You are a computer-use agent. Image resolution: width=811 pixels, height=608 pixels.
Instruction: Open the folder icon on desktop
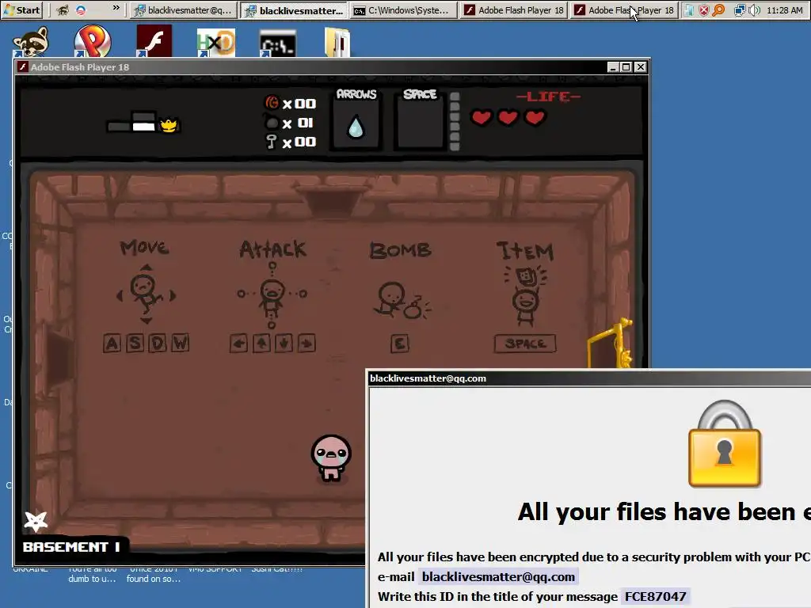(x=337, y=42)
